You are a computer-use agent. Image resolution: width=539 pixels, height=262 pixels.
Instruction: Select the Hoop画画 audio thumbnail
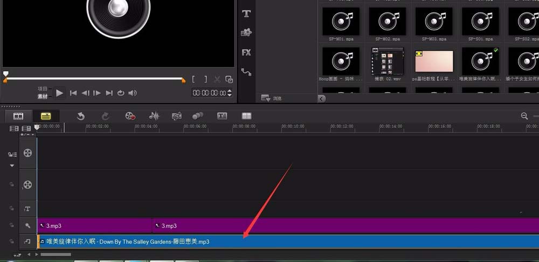click(341, 61)
